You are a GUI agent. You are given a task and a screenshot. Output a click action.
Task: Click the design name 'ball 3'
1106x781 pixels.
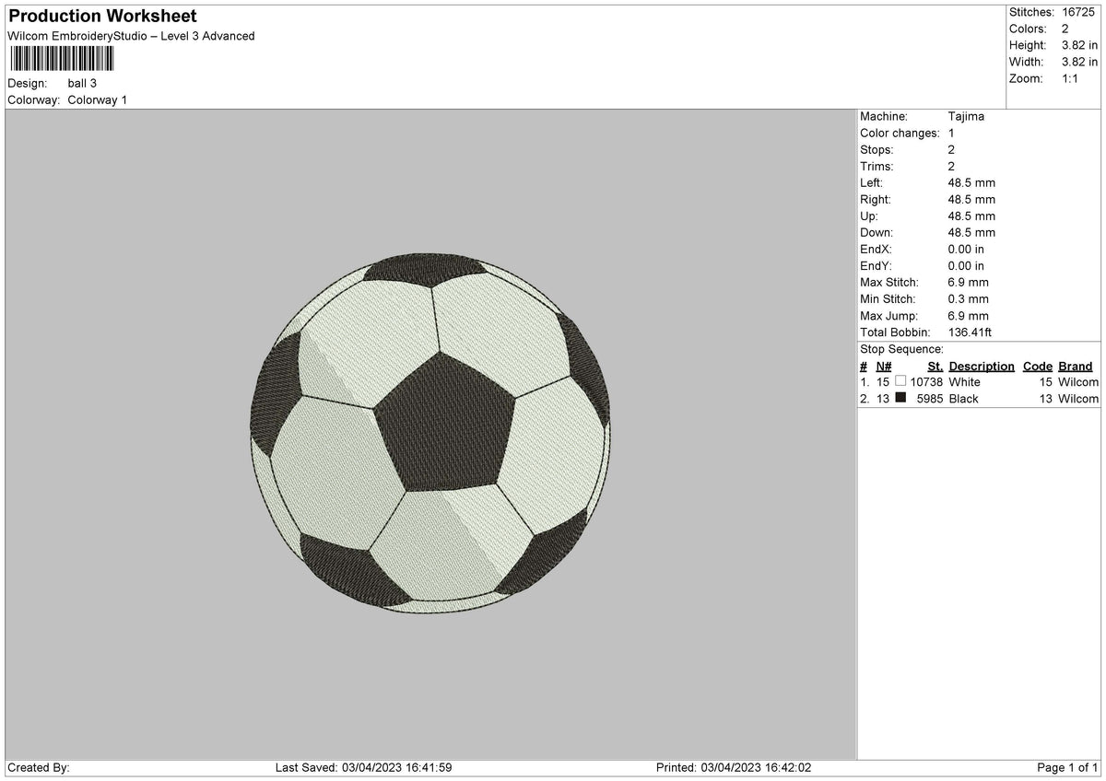(82, 83)
